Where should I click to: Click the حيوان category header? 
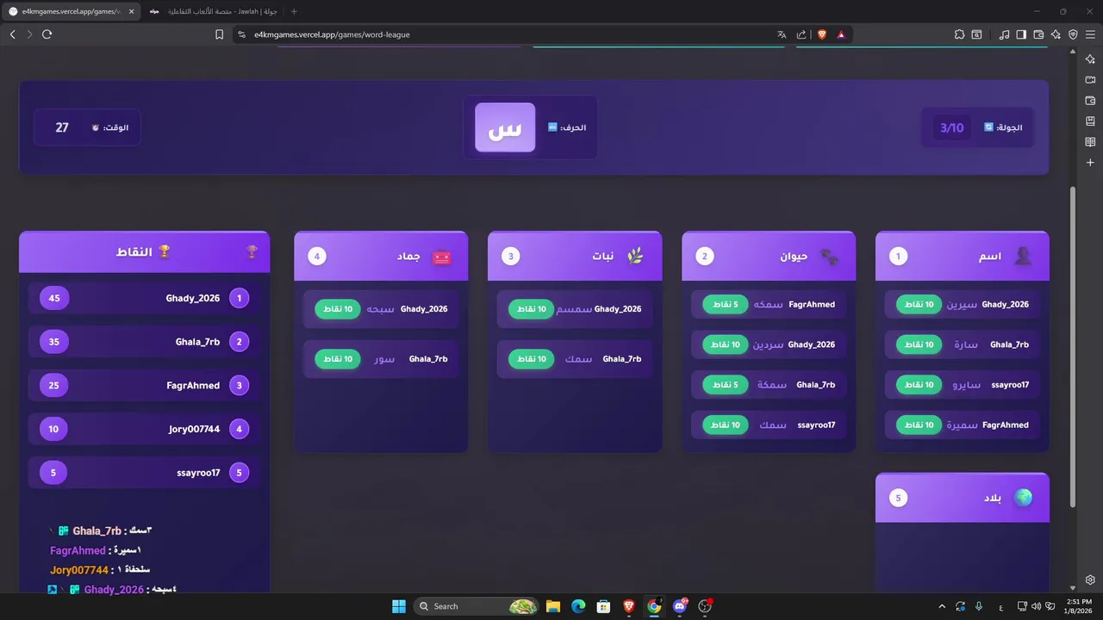769,256
